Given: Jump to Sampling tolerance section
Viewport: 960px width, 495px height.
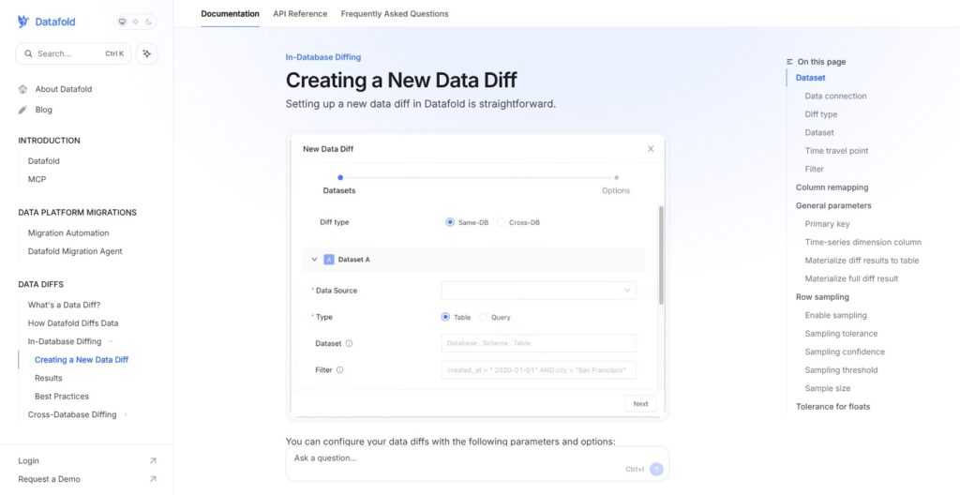Looking at the screenshot, I should [841, 334].
